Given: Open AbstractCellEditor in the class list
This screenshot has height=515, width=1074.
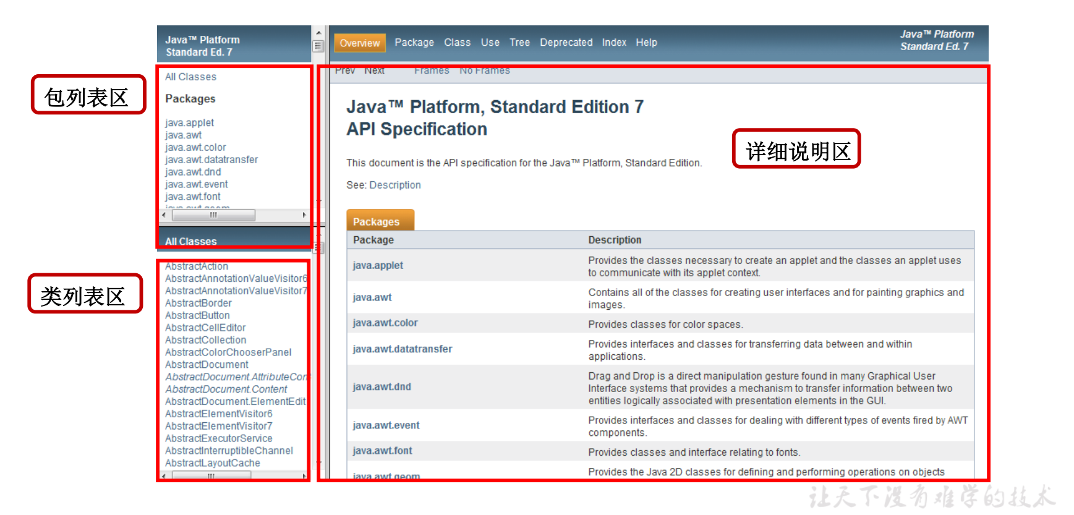Looking at the screenshot, I should [x=205, y=328].
